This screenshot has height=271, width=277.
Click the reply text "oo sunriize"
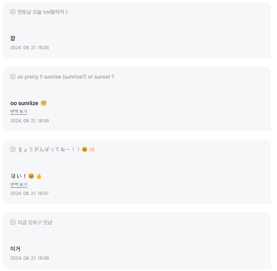pyautogui.click(x=24, y=103)
